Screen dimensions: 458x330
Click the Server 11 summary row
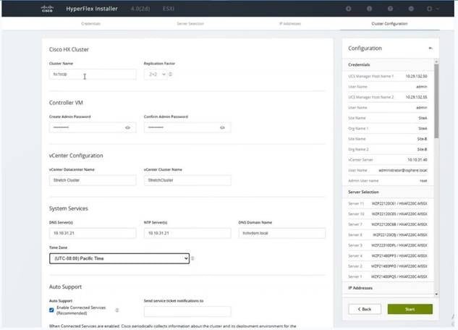388,203
